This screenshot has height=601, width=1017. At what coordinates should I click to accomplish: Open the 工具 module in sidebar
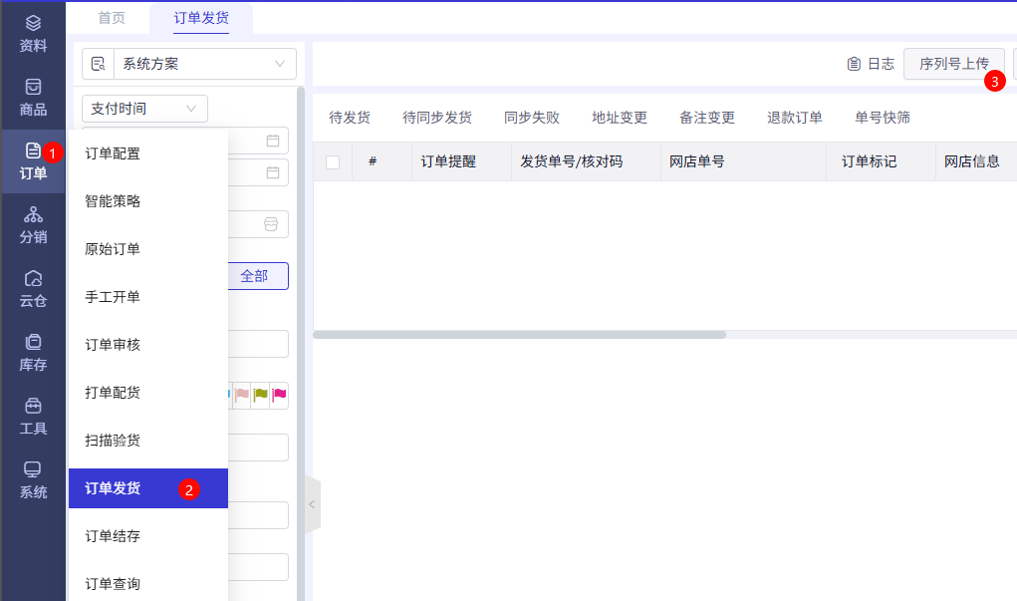tap(33, 416)
